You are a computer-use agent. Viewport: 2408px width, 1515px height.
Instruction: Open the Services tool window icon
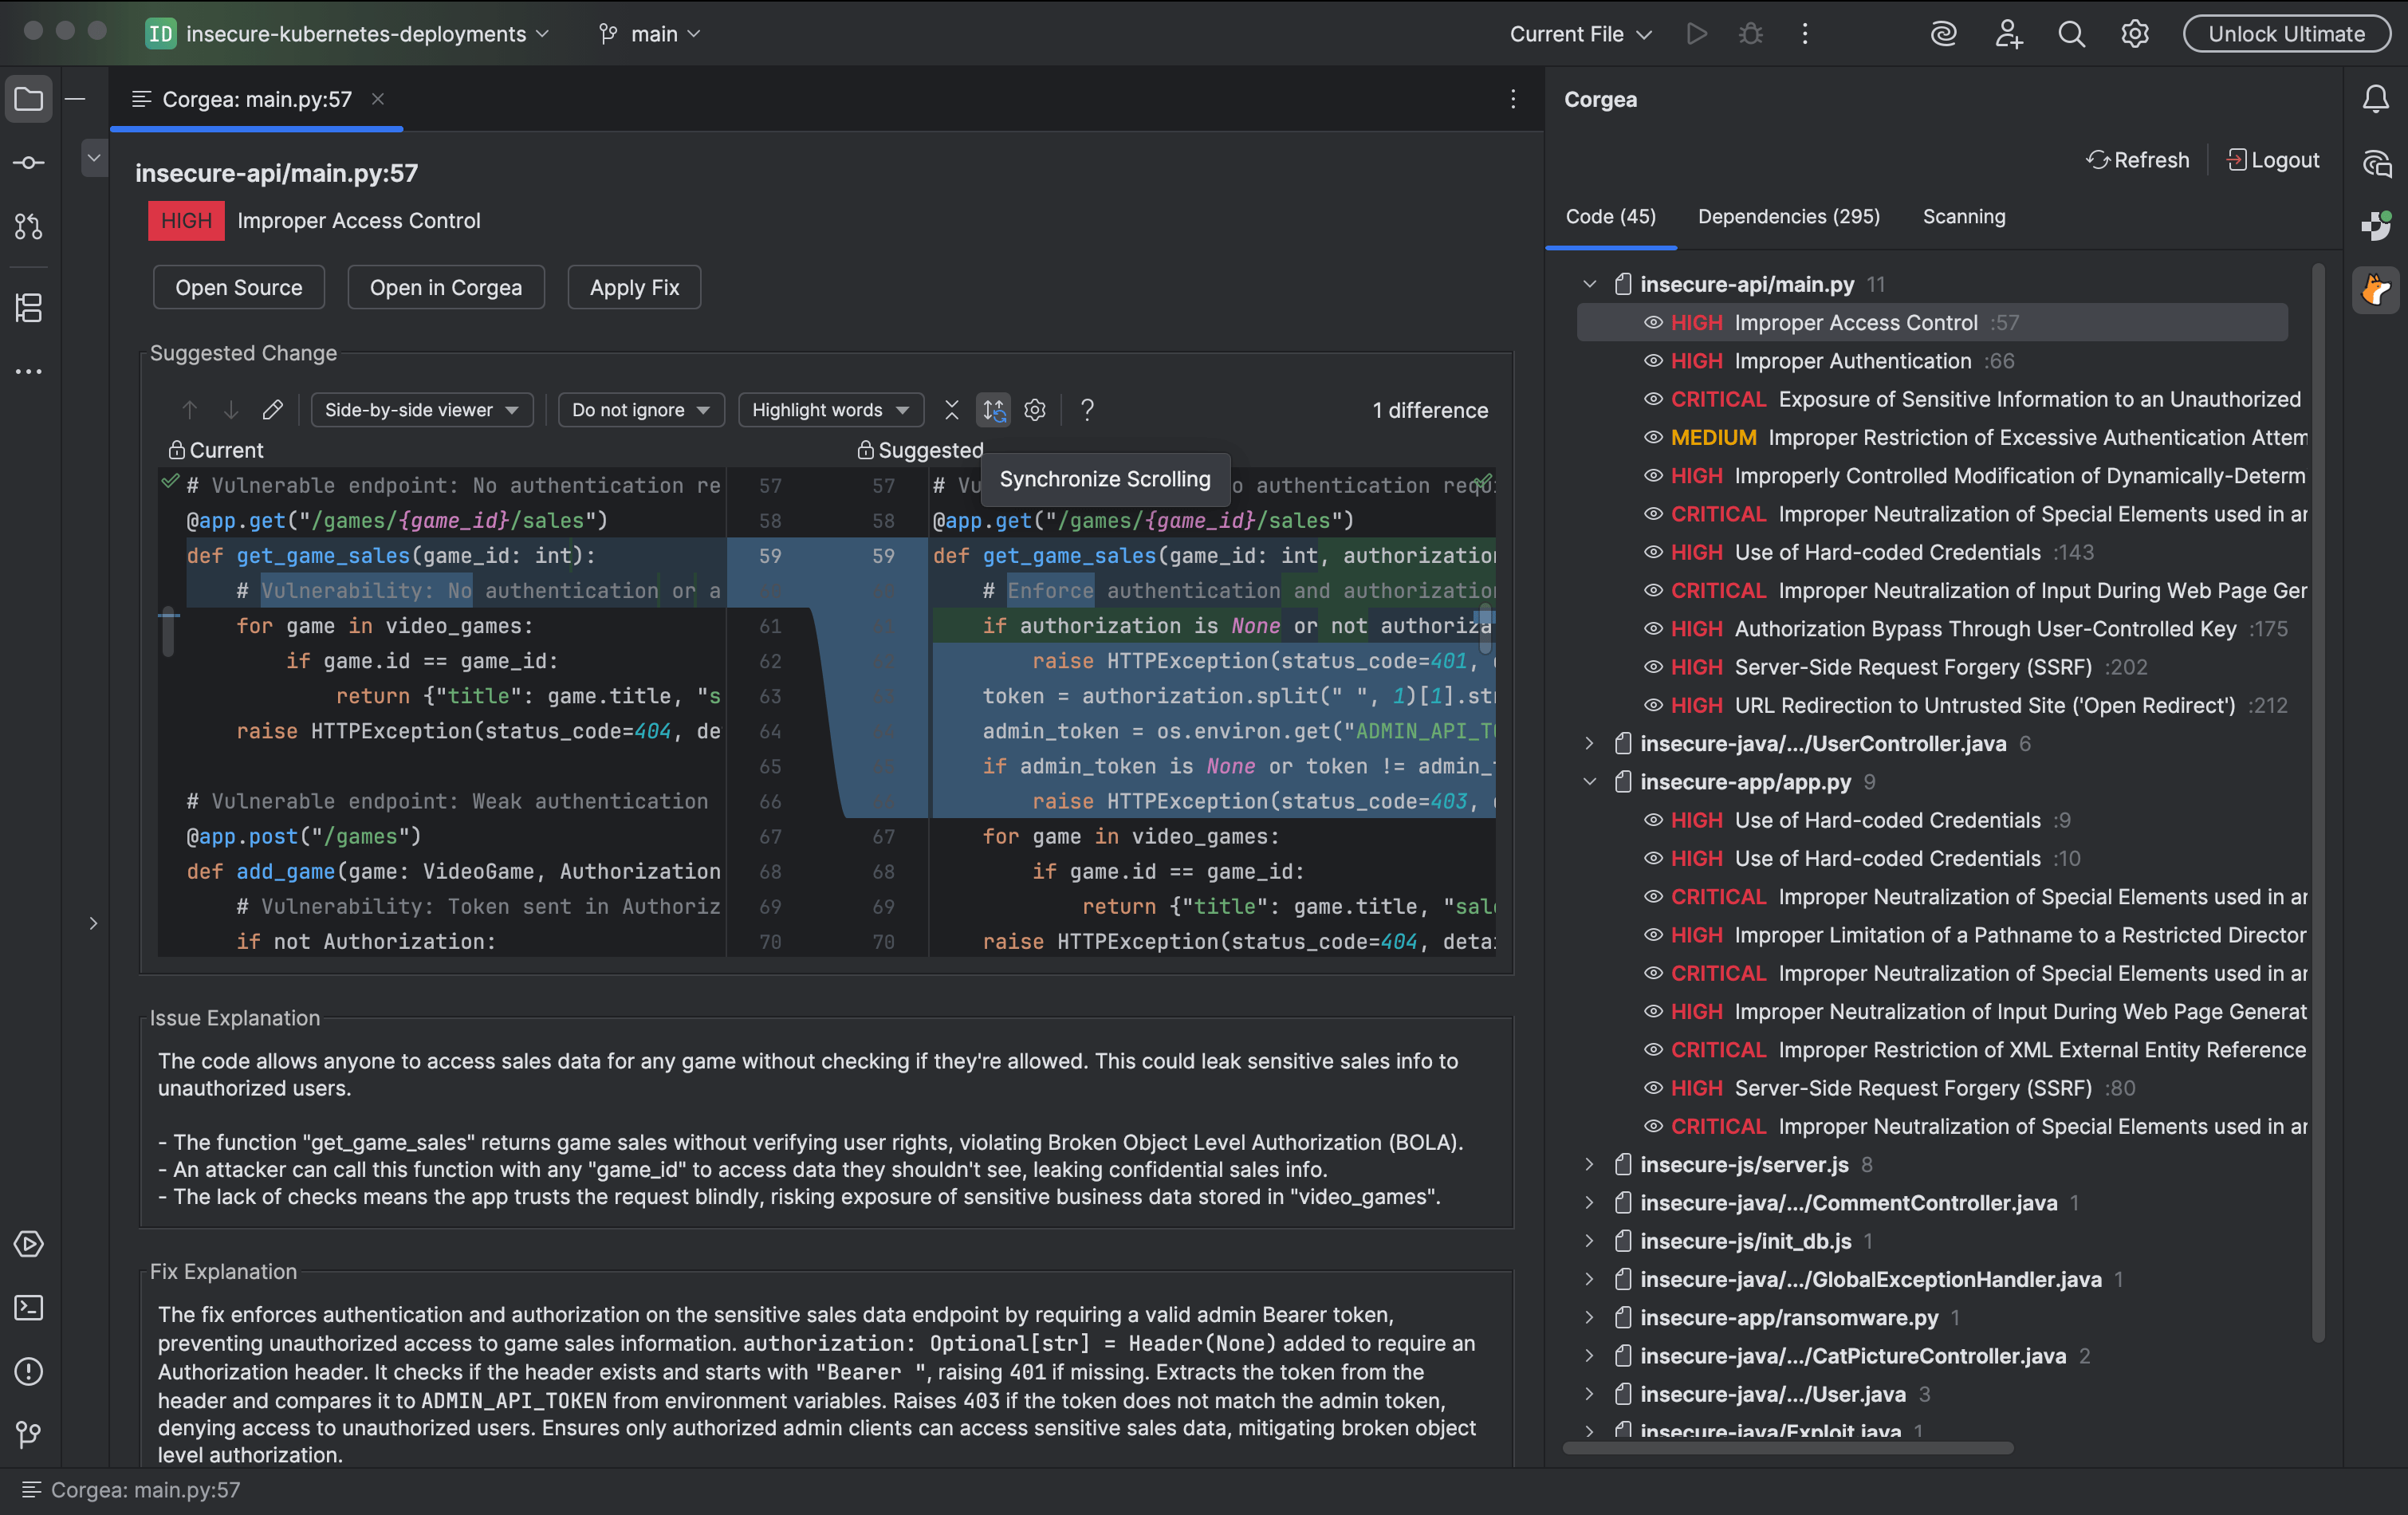pyautogui.click(x=29, y=1244)
